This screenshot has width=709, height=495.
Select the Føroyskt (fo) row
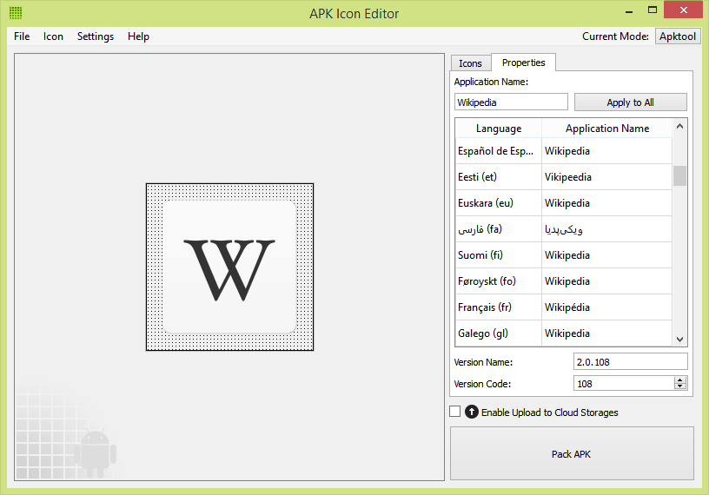coord(564,281)
